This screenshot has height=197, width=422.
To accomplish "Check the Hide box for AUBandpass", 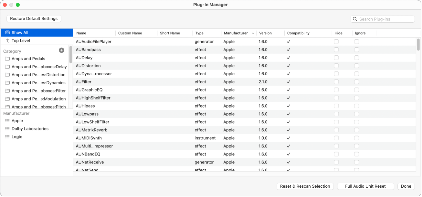I will tap(336, 50).
